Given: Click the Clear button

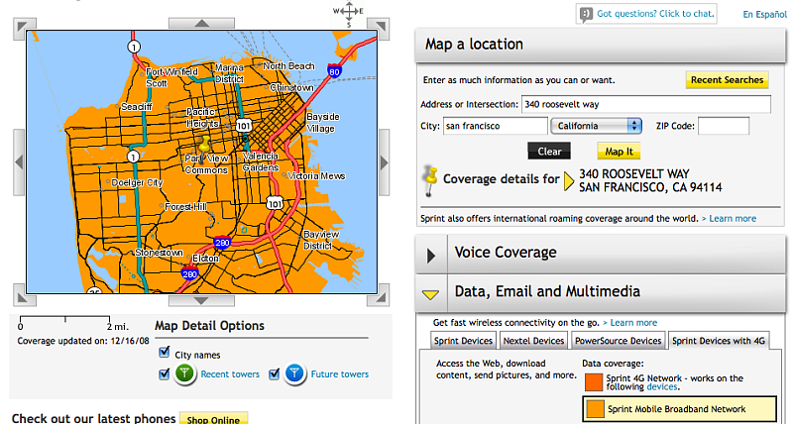Looking at the screenshot, I should 549,152.
